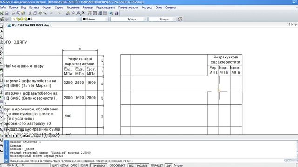
Task: Open the Правка menu
Action: click(x=14, y=7)
